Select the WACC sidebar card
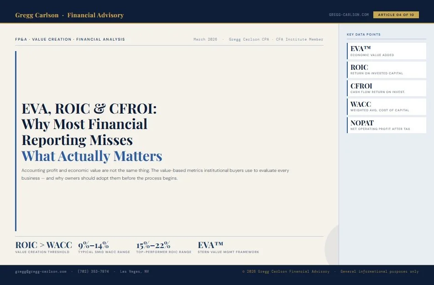Screen dimensions: 434x285 point(386,107)
